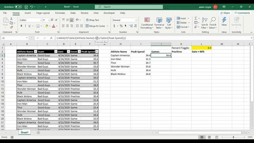Open Cell Styles gallery
The image size is (254, 143).
169,23
